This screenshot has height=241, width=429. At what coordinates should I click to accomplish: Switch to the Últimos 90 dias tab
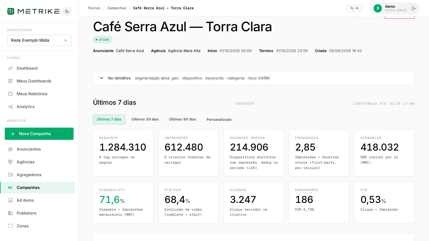point(183,119)
